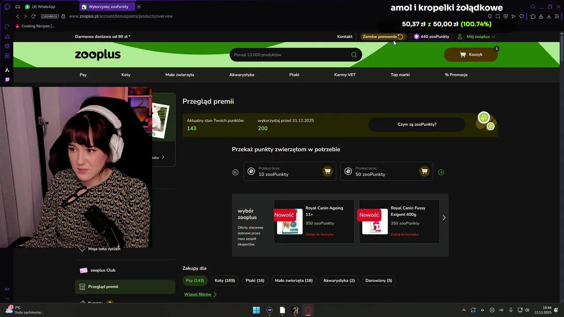564x317 pixels.
Task: Expand the Mój zooplus account dropdown
Action: pyautogui.click(x=476, y=37)
